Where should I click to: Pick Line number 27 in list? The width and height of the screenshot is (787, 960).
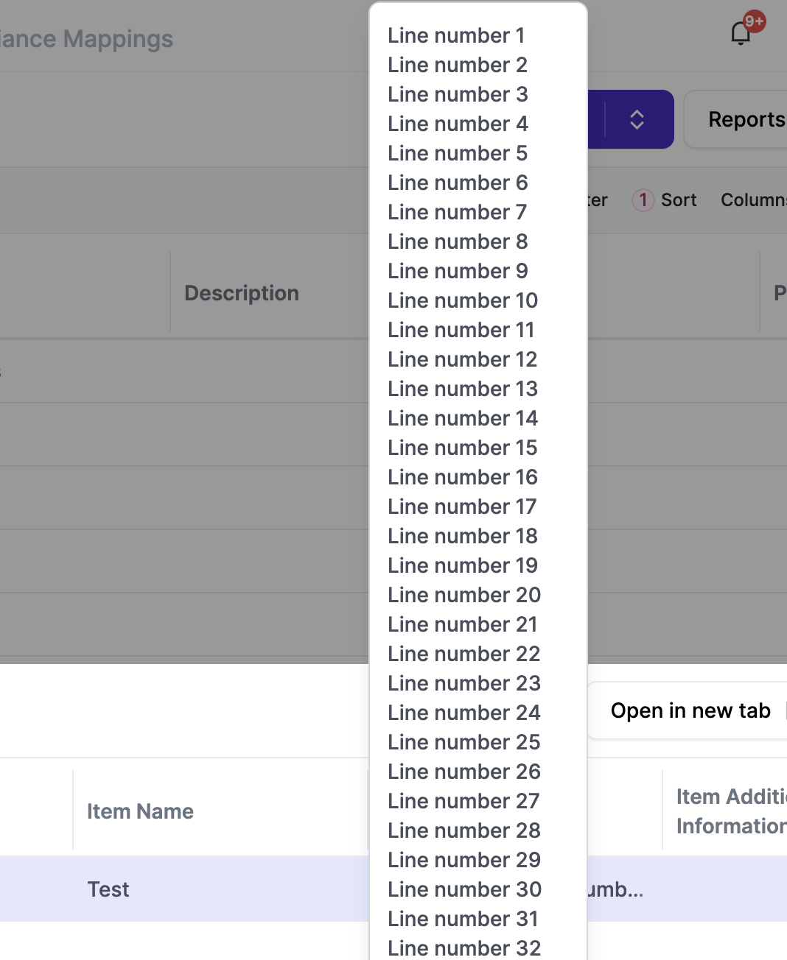coord(464,801)
